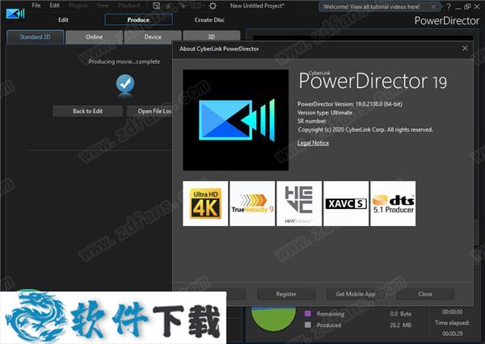
Task: Click the '28.2 MB' produced size value
Action: pyautogui.click(x=400, y=325)
